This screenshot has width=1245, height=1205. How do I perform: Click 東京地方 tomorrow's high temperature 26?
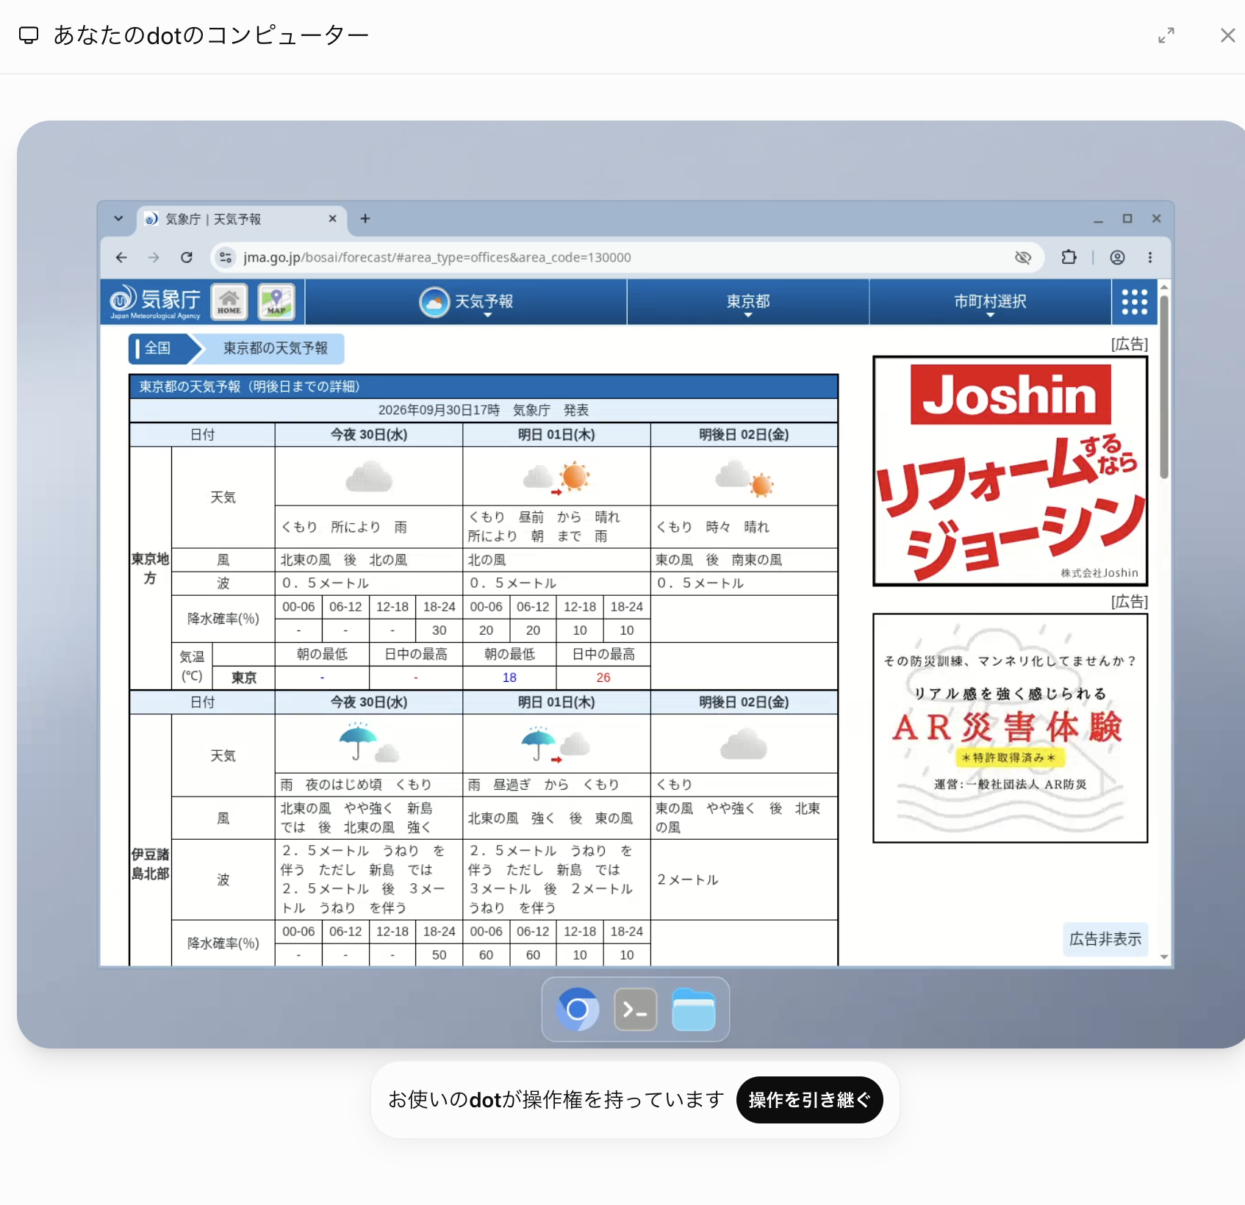pos(603,677)
